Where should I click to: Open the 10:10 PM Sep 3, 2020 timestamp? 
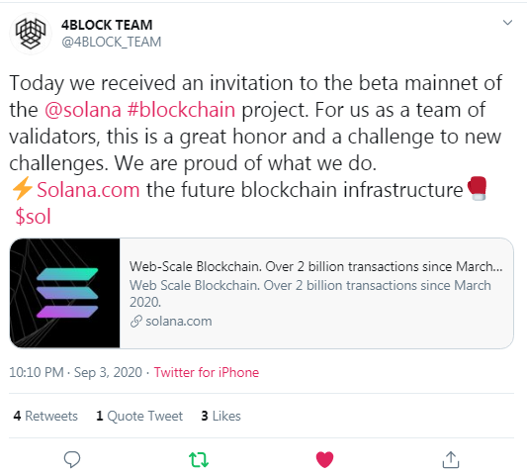tap(75, 372)
